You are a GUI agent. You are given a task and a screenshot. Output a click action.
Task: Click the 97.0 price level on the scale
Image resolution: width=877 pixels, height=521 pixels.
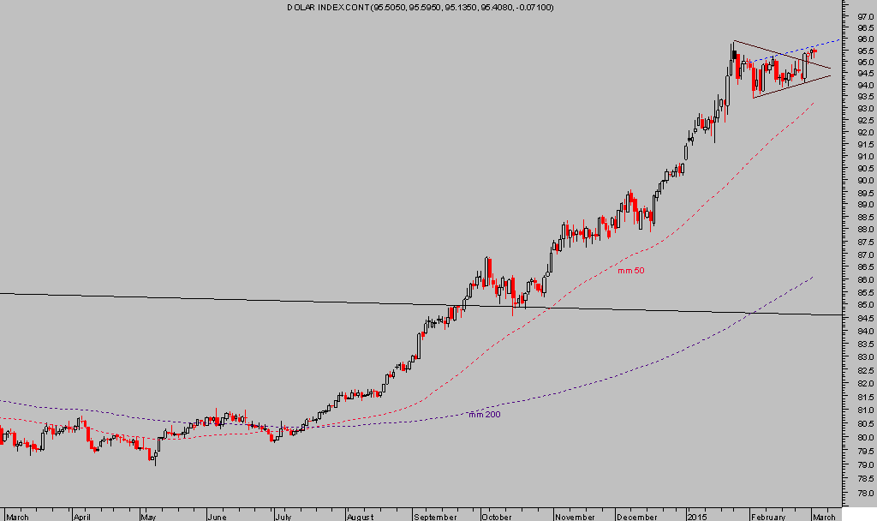pos(864,17)
